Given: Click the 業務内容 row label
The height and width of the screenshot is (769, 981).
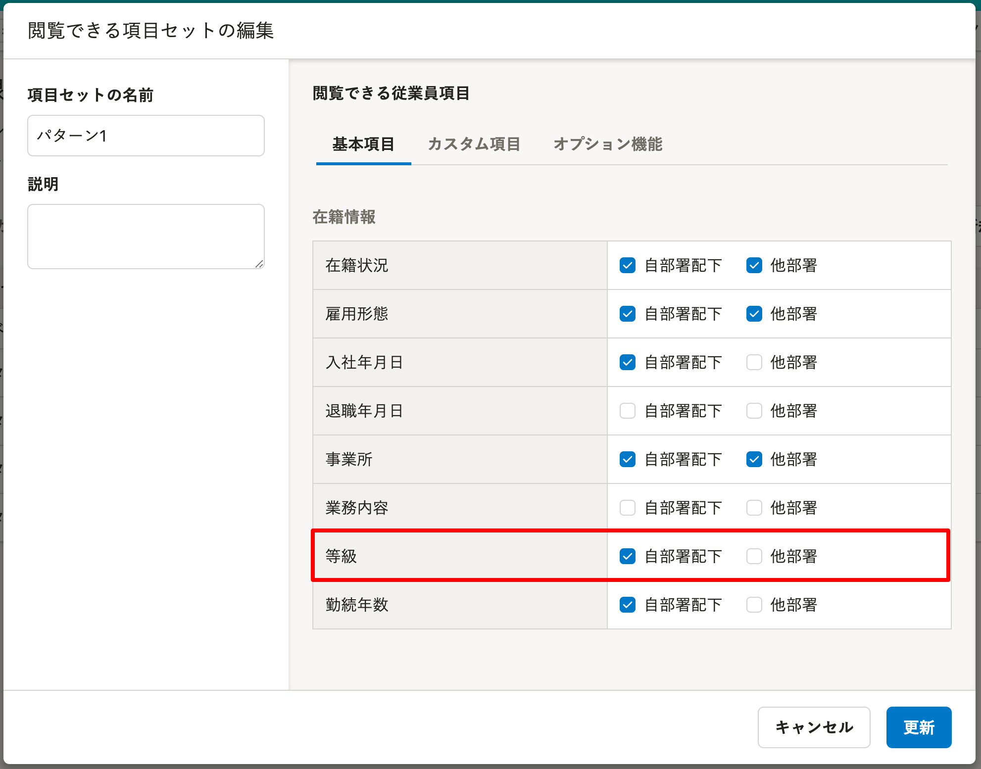Looking at the screenshot, I should pos(357,508).
